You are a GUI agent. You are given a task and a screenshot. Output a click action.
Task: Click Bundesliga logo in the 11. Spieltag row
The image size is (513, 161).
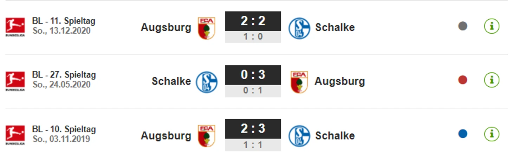(x=15, y=27)
